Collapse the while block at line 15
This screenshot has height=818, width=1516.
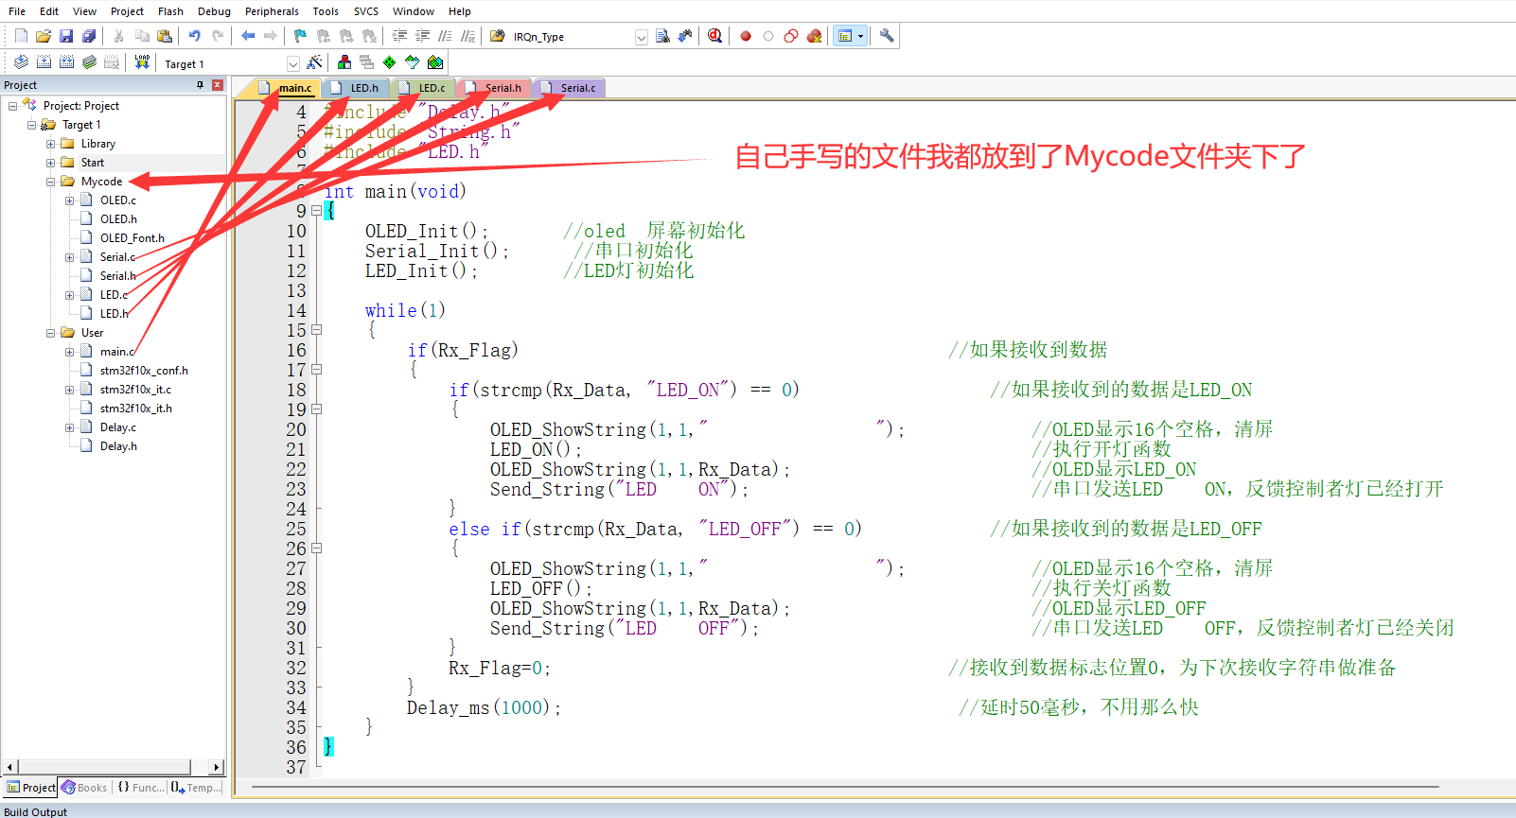317,330
